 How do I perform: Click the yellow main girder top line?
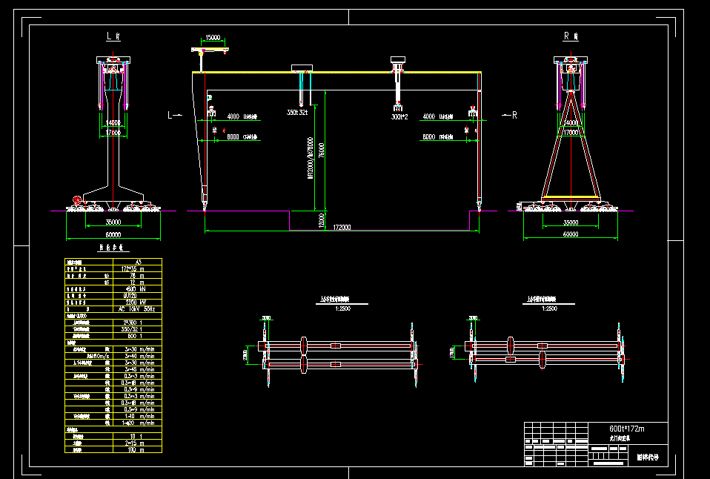pos(336,72)
